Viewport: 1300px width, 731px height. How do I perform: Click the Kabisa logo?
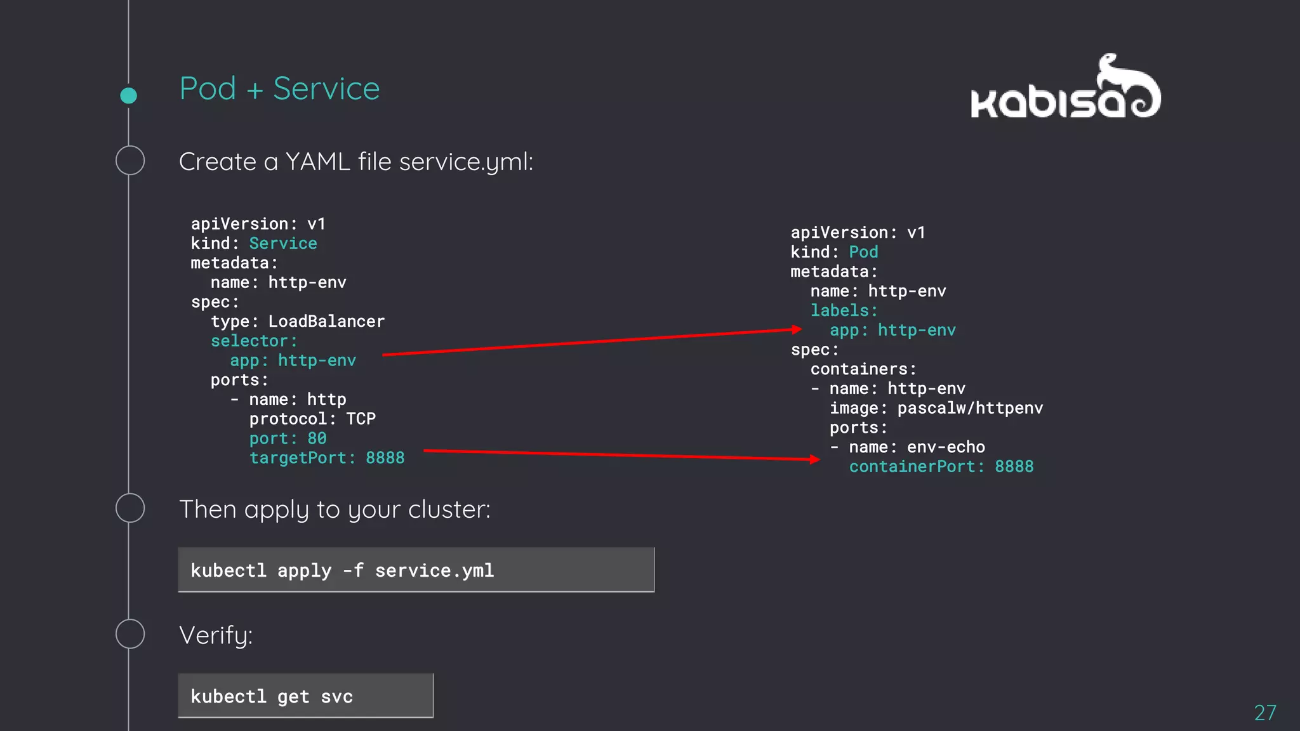coord(1066,86)
